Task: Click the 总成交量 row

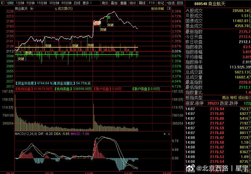Action: pos(218,77)
